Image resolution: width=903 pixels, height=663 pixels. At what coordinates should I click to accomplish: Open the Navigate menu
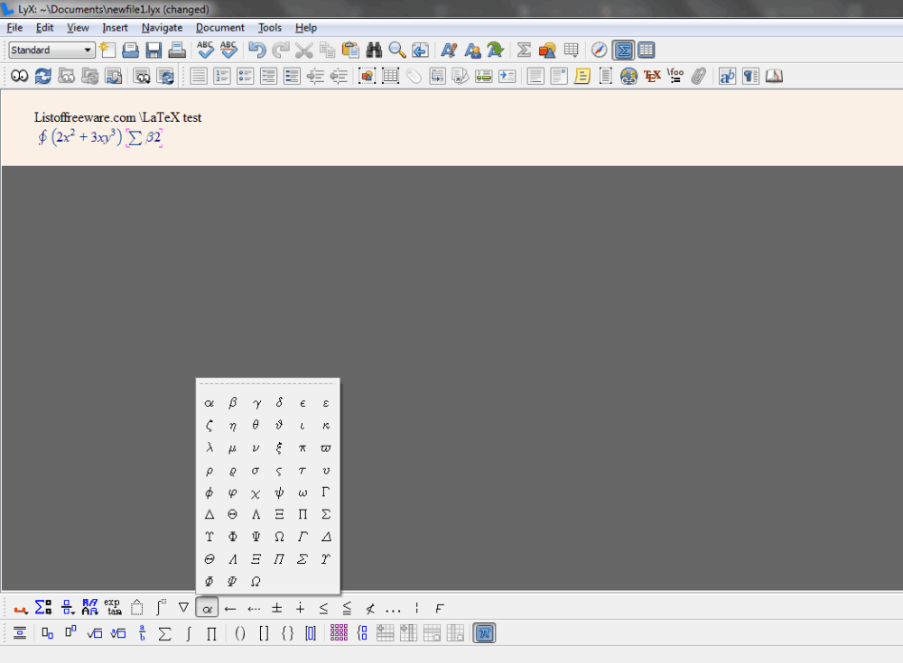(x=162, y=28)
